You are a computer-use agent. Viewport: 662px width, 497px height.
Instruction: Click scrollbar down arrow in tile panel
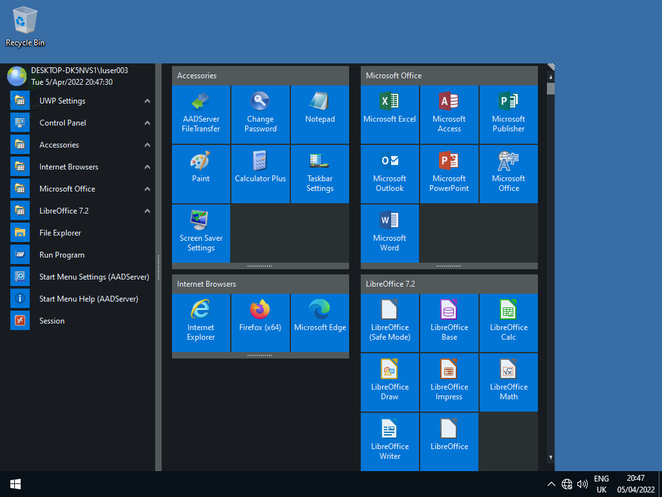550,457
